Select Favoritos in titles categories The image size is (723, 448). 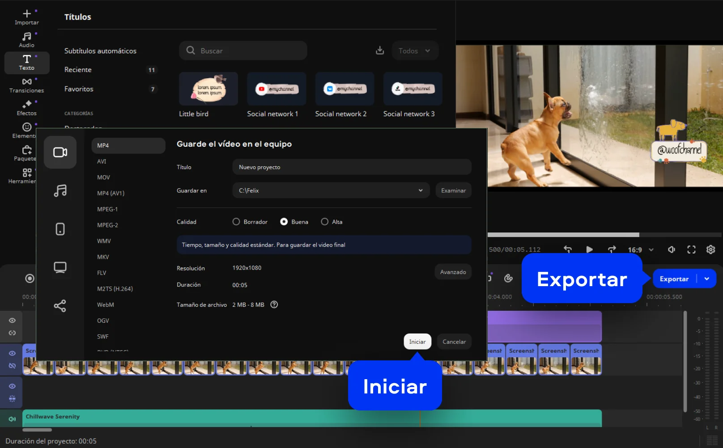(79, 89)
